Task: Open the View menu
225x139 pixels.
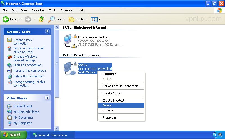Action: point(24,10)
